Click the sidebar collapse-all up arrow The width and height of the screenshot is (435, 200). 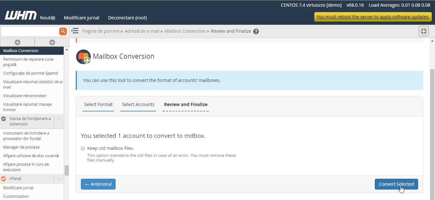tap(18, 42)
